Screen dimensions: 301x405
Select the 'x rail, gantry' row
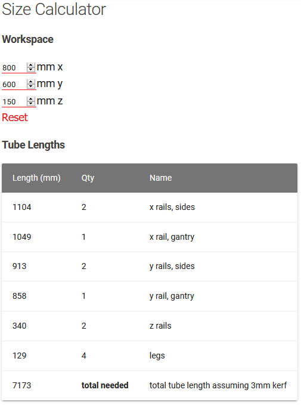click(150, 237)
